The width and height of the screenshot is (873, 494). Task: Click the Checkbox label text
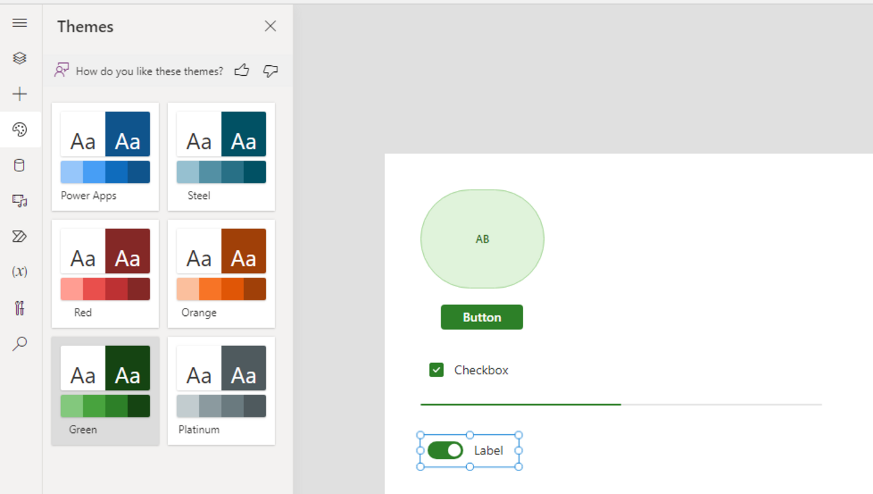pos(481,370)
